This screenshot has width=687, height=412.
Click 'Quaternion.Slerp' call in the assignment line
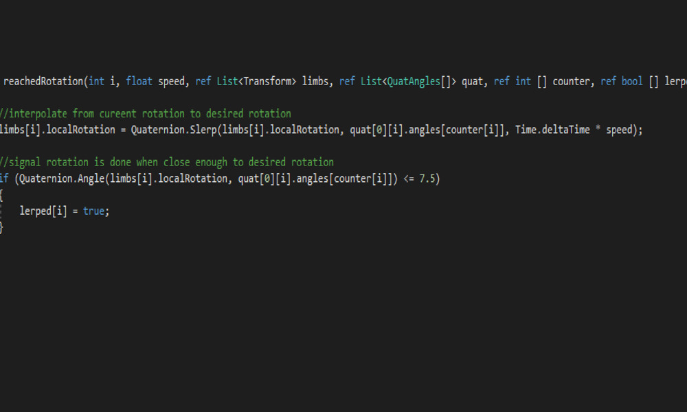pyautogui.click(x=174, y=130)
